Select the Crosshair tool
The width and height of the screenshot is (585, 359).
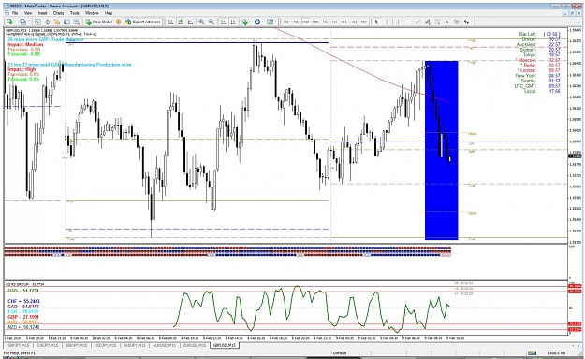point(387,22)
